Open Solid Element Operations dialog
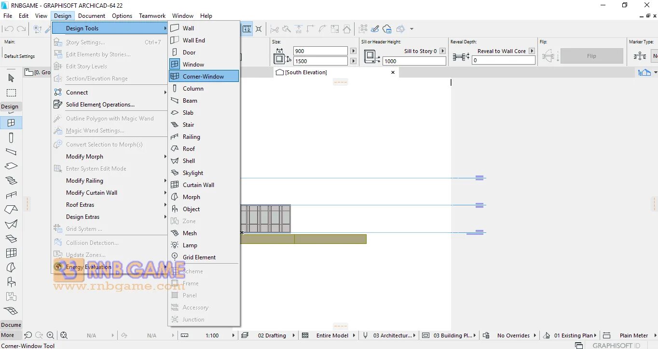The image size is (658, 349). click(110, 104)
